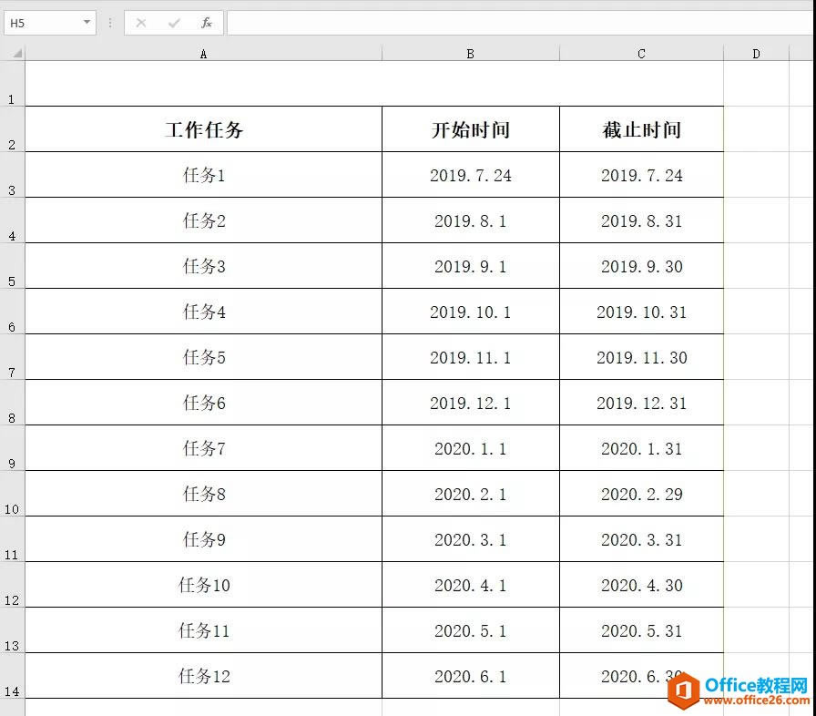Viewport: 816px width, 716px height.
Task: Select the cell containing 任务4
Action: point(203,312)
